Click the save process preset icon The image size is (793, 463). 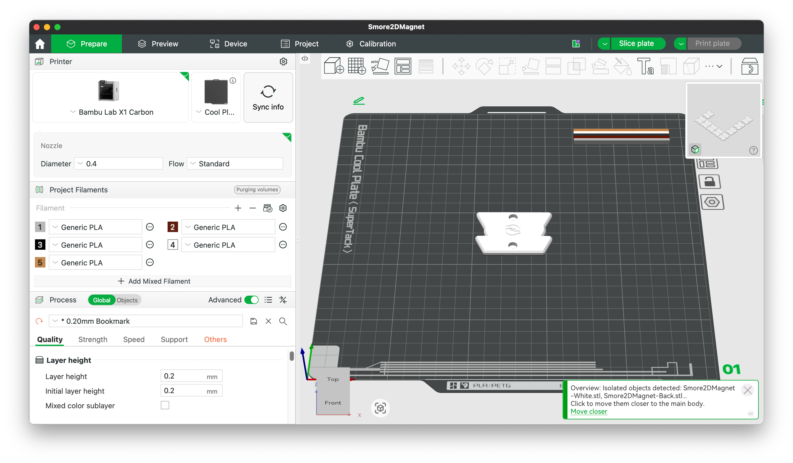[x=254, y=321]
